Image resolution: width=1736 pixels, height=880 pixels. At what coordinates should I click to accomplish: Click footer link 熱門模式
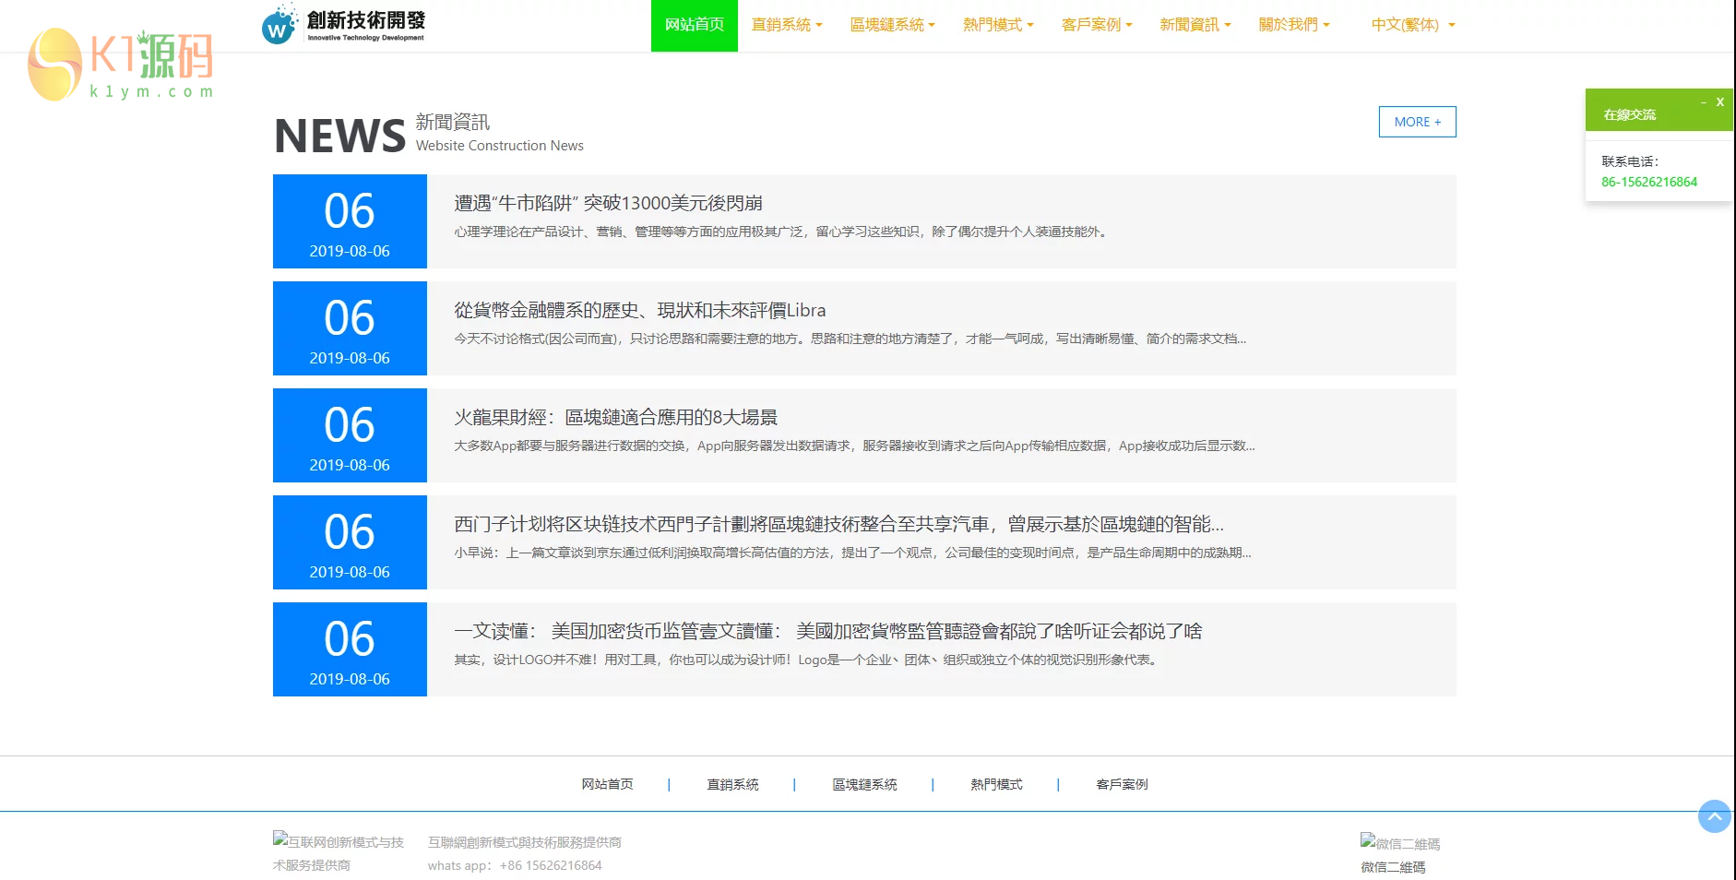click(x=996, y=784)
